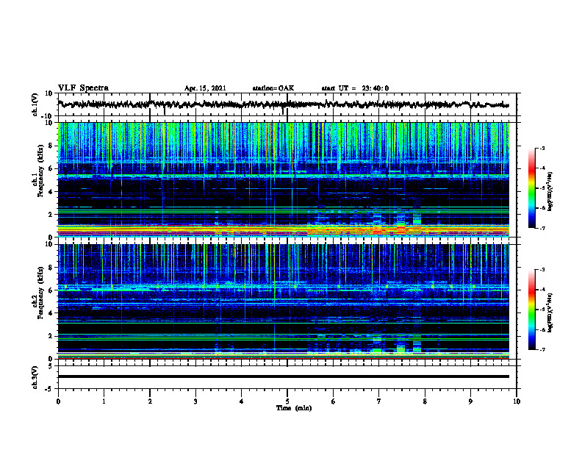582x450 pixels.
Task: Click the ch.1 "Frequency (kHz)" axis label
Action: 41,171
